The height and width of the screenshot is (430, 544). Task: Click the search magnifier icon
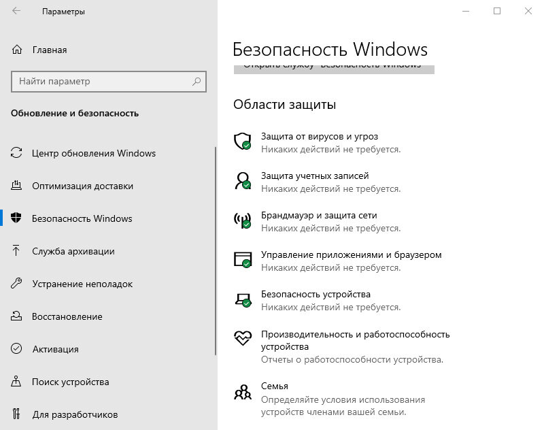click(197, 82)
